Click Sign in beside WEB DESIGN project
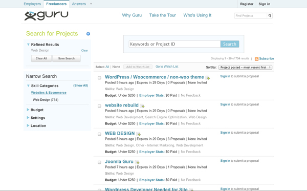 pos(225,133)
